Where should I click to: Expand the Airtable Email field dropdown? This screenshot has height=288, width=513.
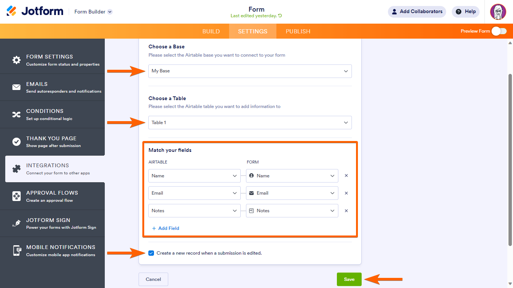pos(194,193)
